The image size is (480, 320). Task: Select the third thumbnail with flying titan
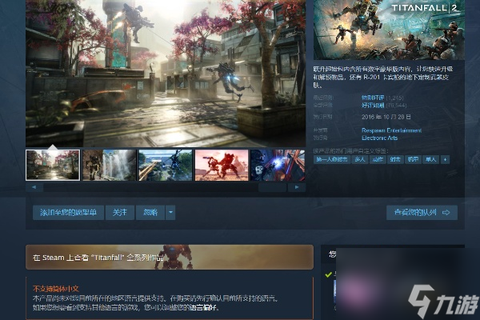166,165
